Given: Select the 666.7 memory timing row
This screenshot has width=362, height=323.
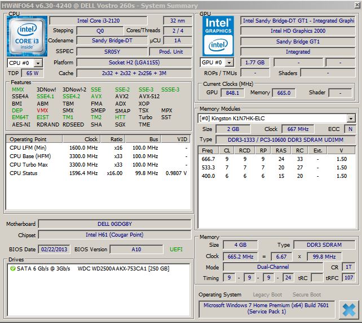Looking at the screenshot, I should [x=277, y=159].
